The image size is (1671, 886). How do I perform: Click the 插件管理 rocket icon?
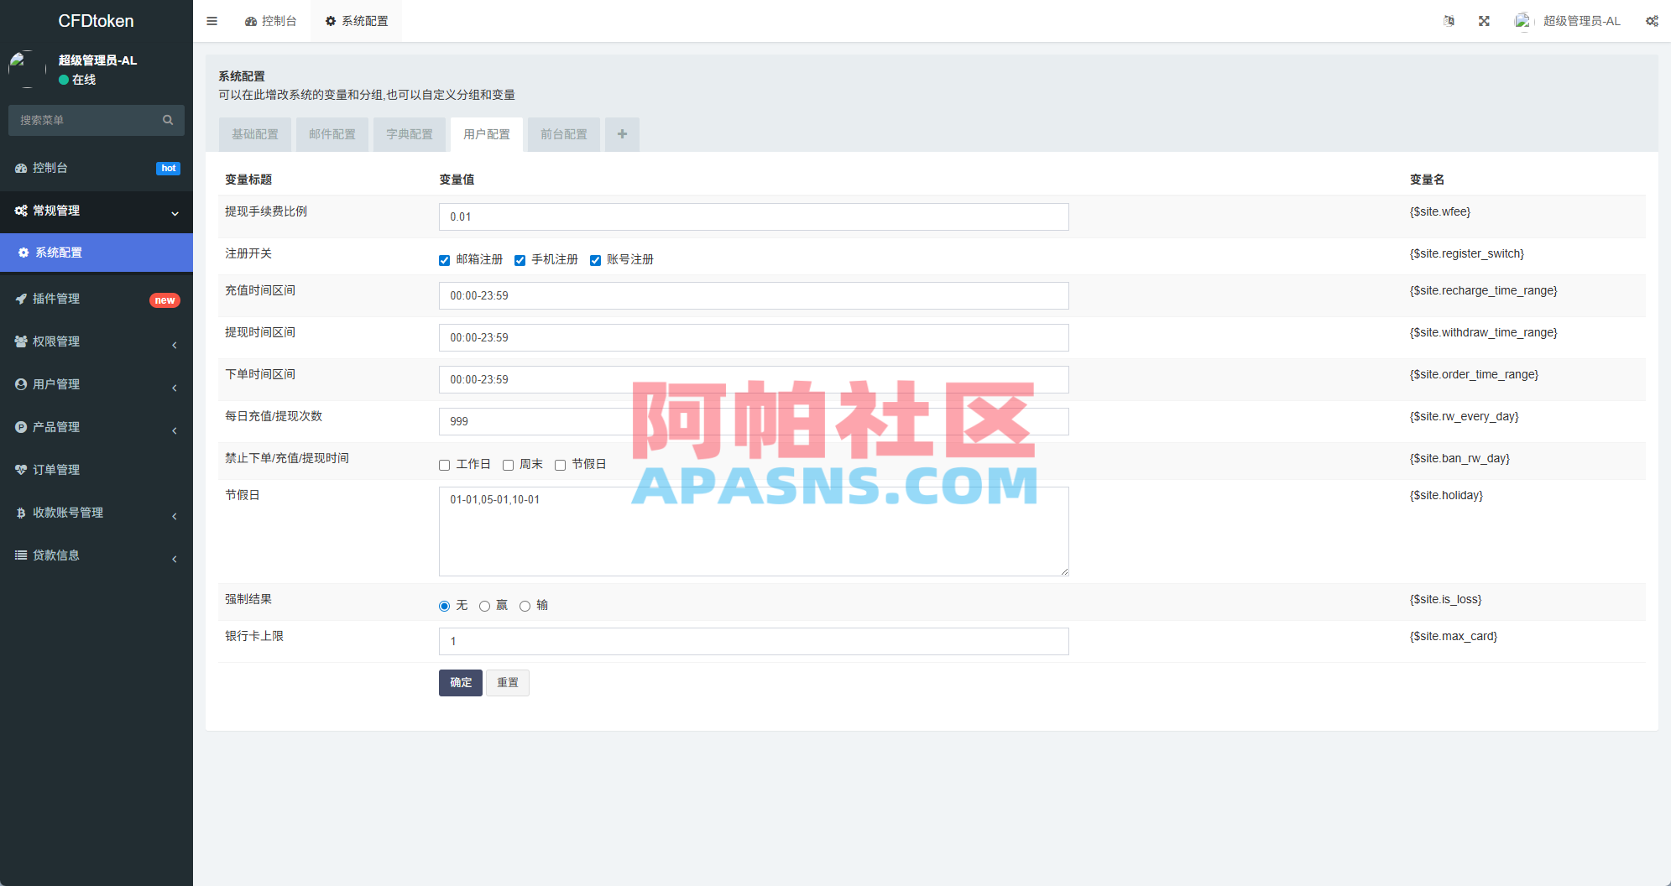(x=21, y=299)
